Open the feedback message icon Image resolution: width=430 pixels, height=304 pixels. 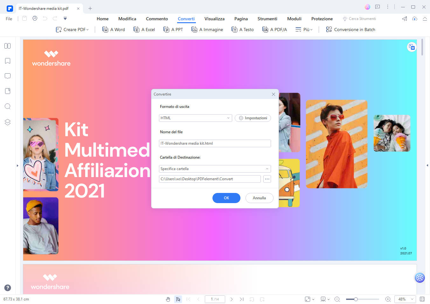point(378,7)
